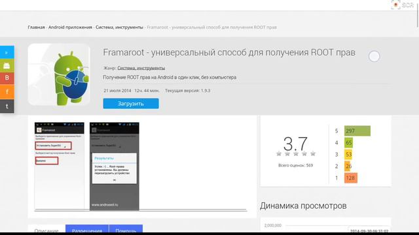Screen dimensions: 419x235
Task: Click the Получение ROOT прав description line
Action: pyautogui.click(x=170, y=78)
